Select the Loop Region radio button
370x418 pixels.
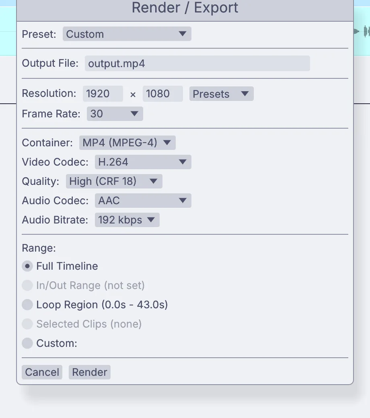[27, 305]
